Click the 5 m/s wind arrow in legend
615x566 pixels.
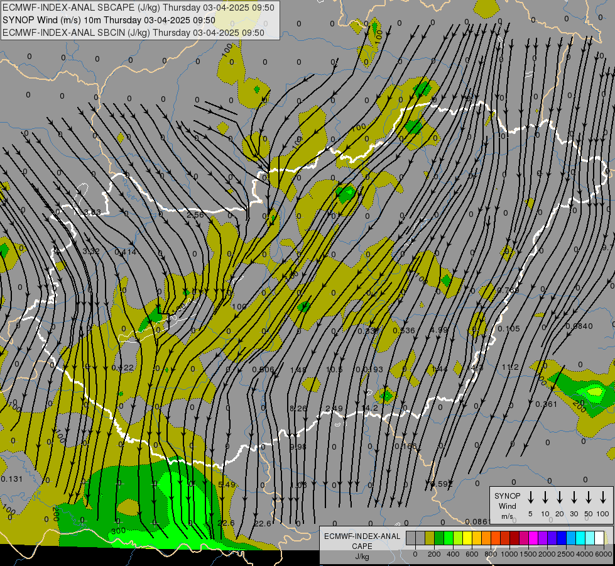click(531, 497)
